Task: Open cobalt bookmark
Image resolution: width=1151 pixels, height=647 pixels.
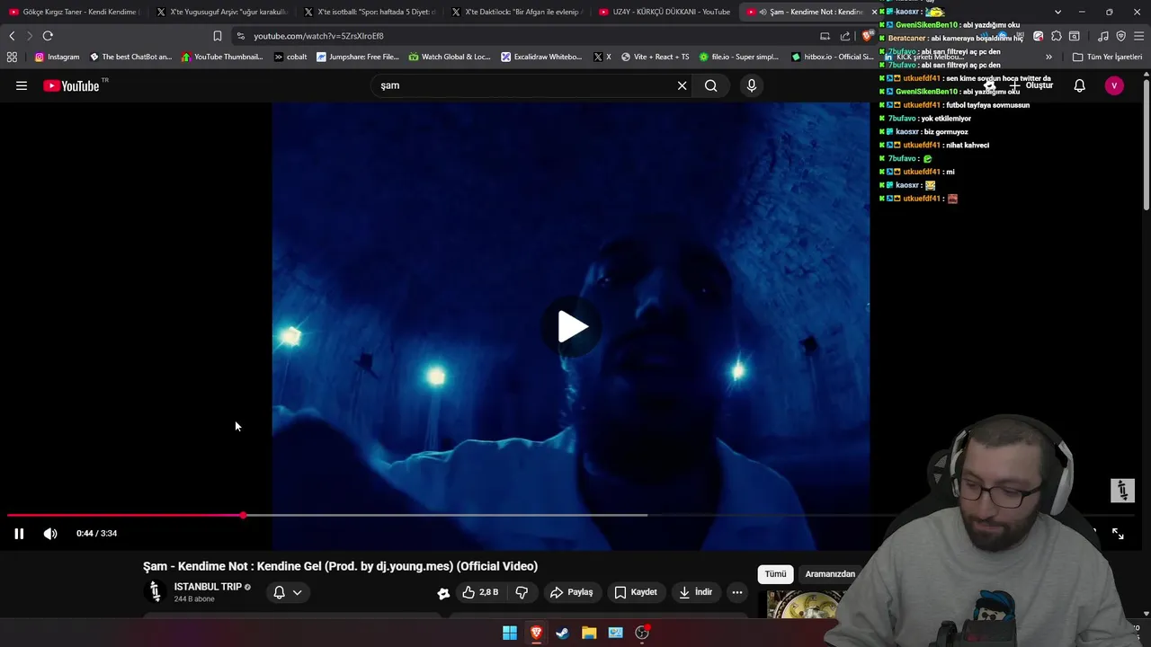Action: pyautogui.click(x=290, y=57)
